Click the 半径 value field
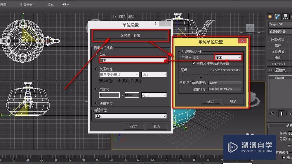Screen dimensions: 292x164 click(x=290, y=133)
